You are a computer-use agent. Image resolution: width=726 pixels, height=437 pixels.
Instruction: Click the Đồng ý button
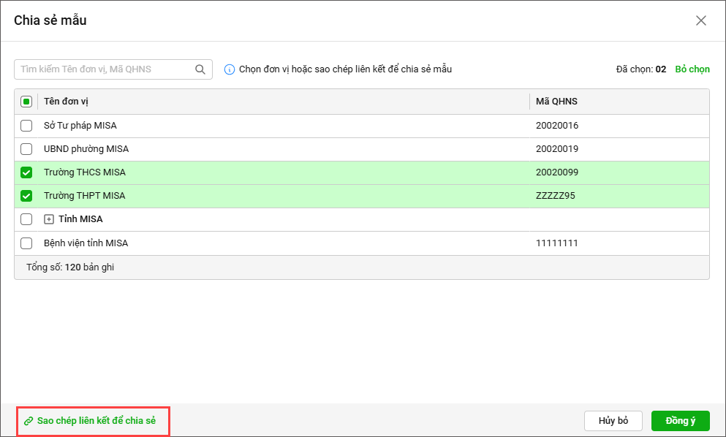[x=680, y=421]
